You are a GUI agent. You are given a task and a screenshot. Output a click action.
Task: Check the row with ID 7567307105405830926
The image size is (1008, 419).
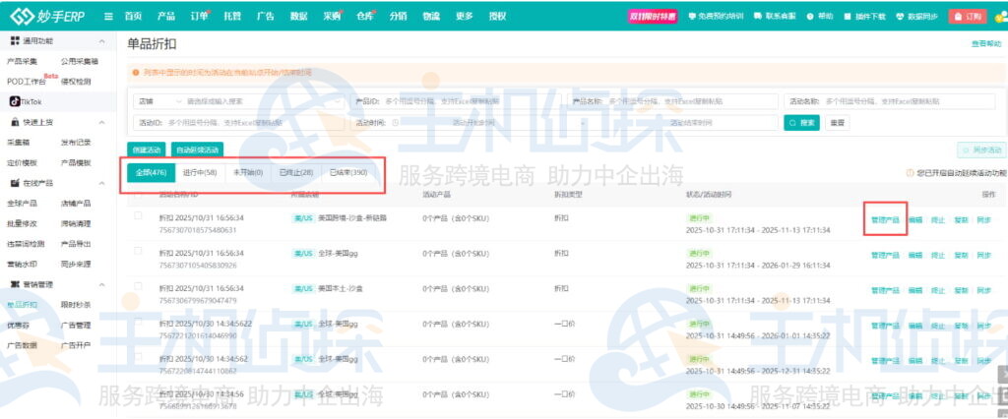(138, 251)
